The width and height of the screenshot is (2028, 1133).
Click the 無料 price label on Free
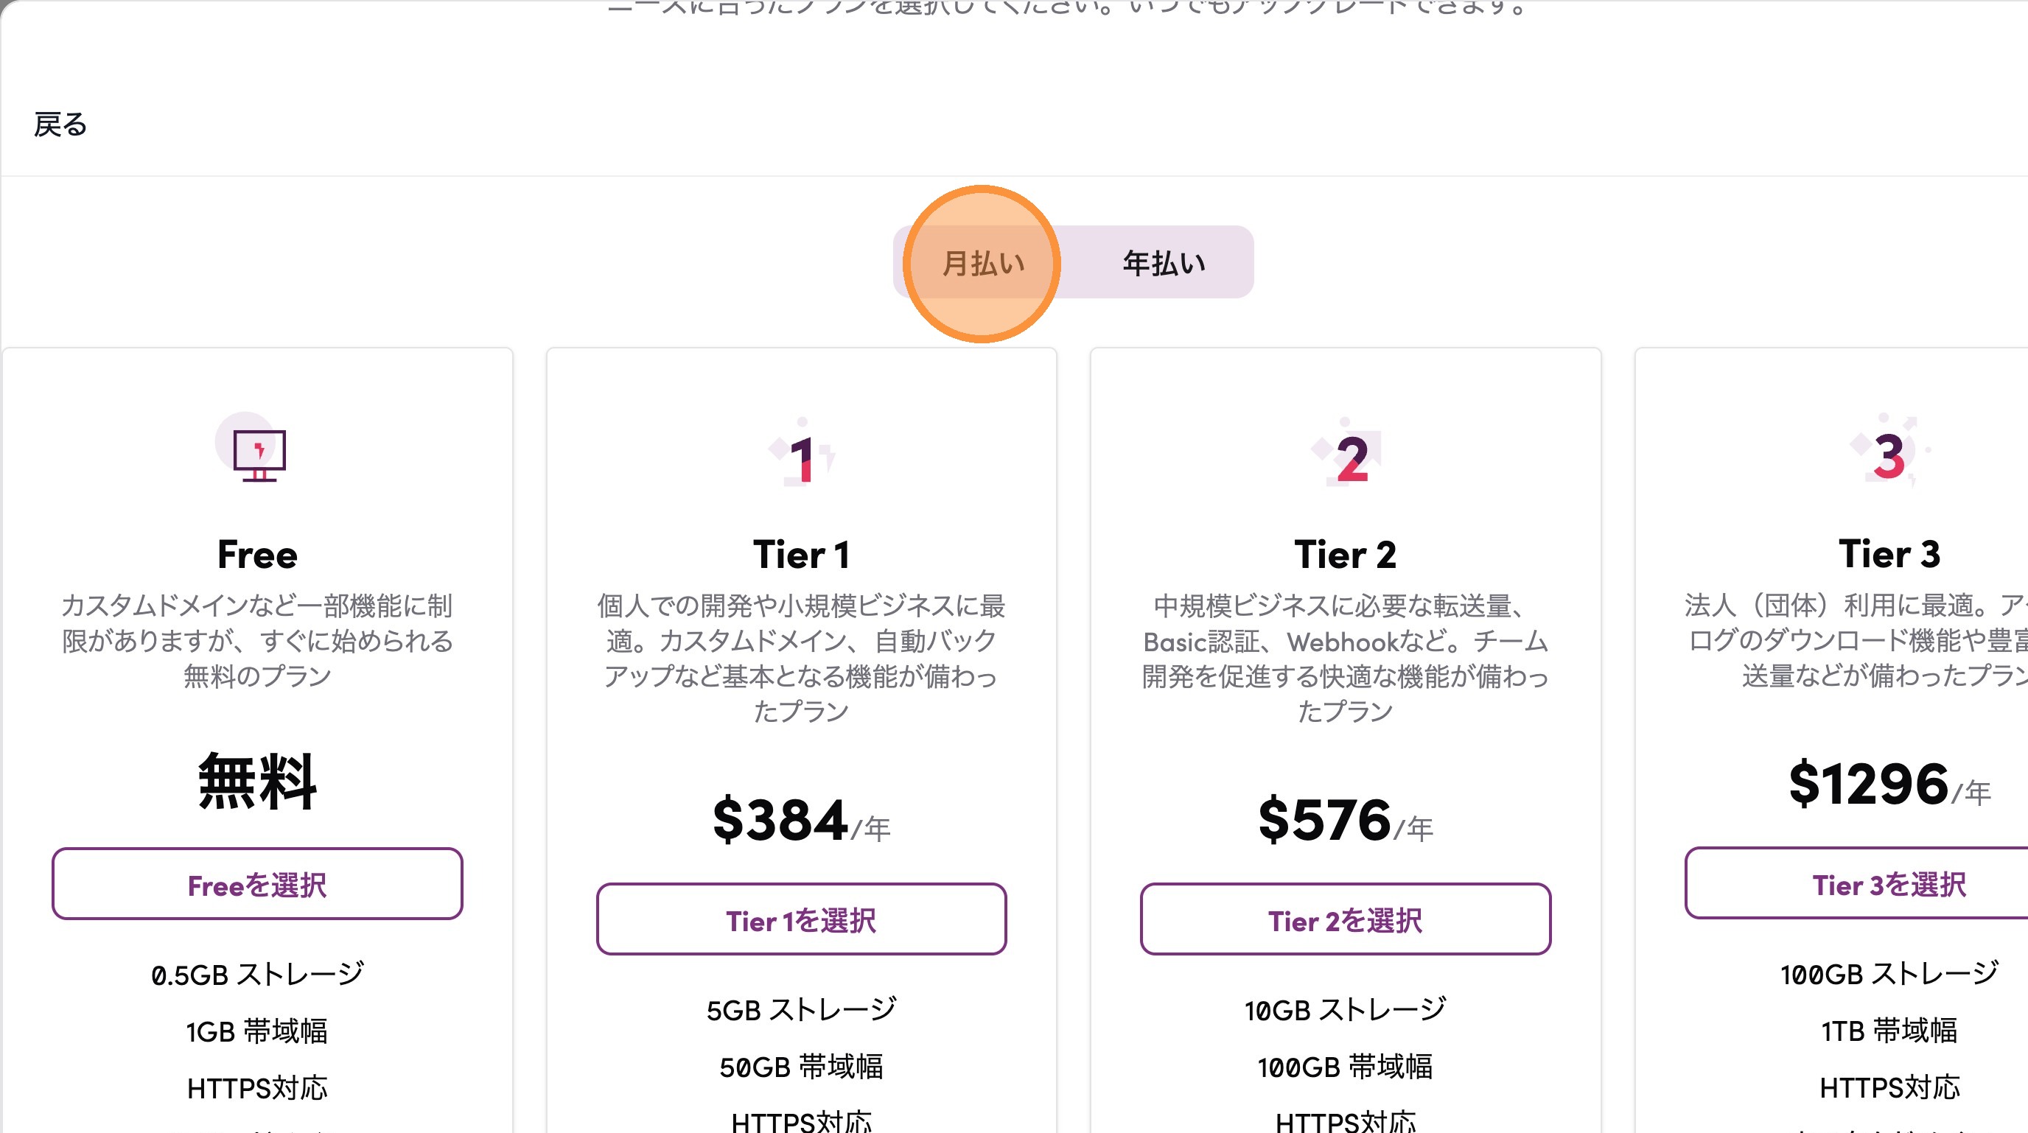point(257,782)
